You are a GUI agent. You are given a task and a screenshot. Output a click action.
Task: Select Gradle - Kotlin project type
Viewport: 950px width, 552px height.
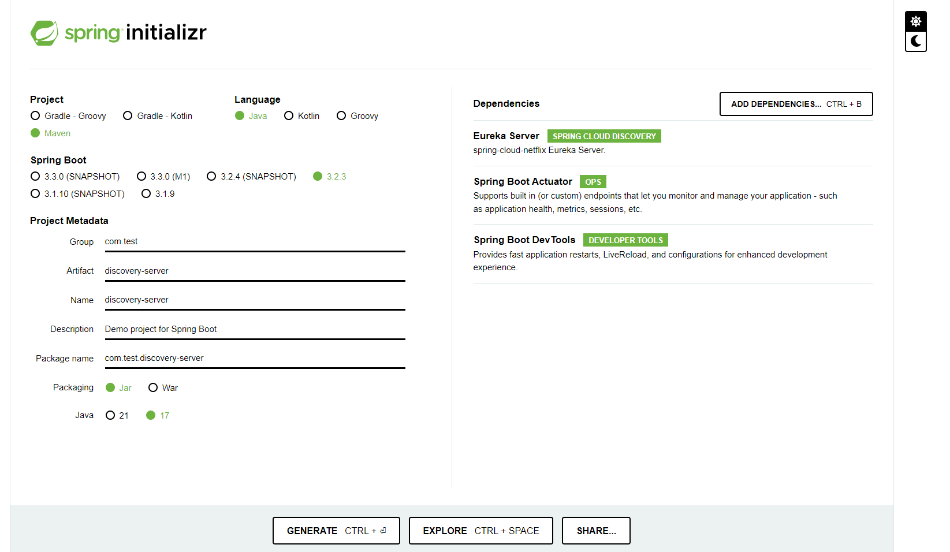[158, 116]
